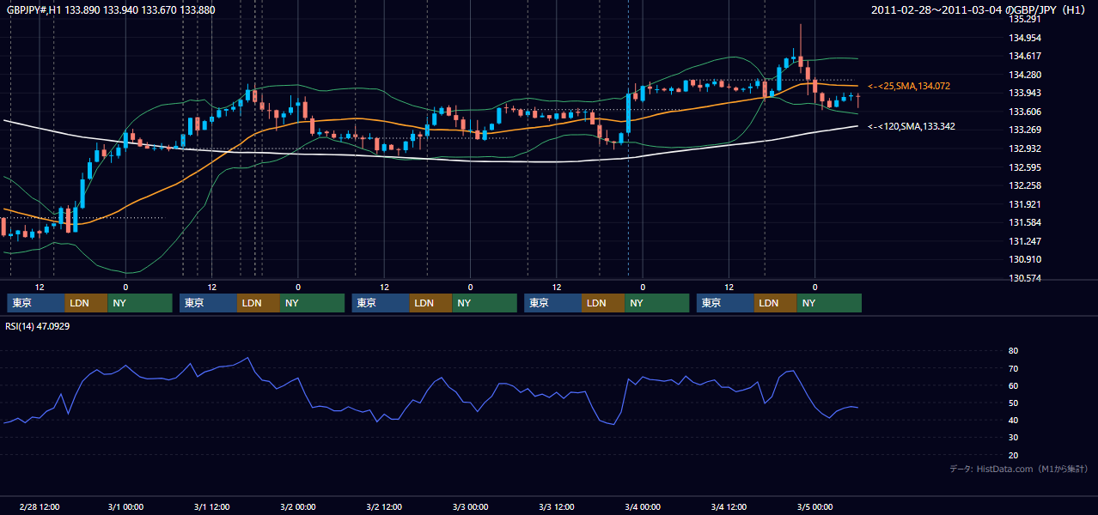Click the 3/1 00:00 time axis label
This screenshot has height=515, width=1098.
coord(125,506)
